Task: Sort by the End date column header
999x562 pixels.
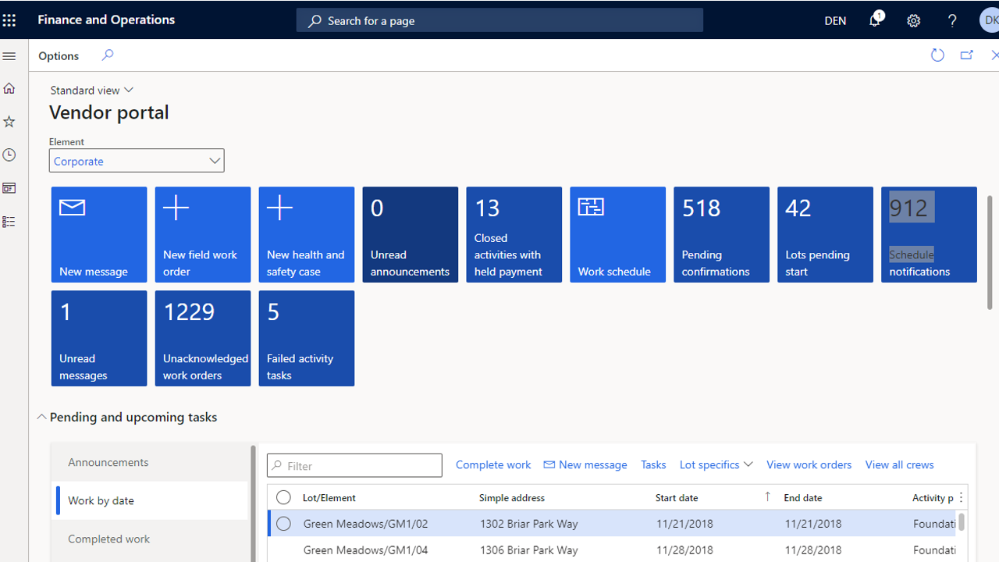Action: point(803,497)
